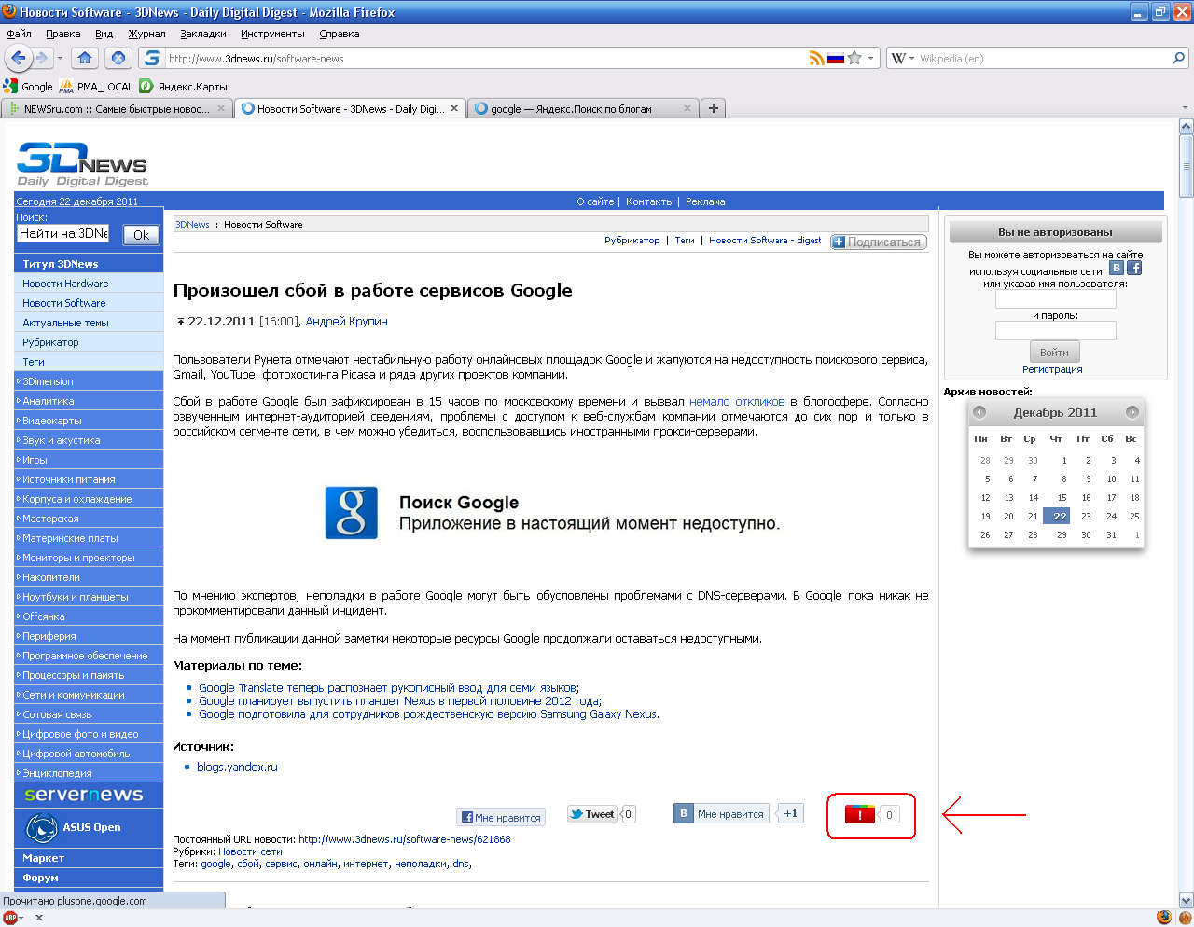Click the 3DNews site search field
The width and height of the screenshot is (1194, 927).
point(63,234)
